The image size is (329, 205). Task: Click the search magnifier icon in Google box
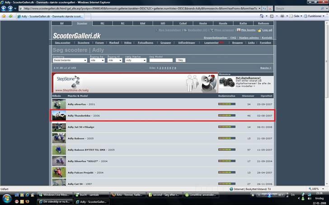coord(322,9)
